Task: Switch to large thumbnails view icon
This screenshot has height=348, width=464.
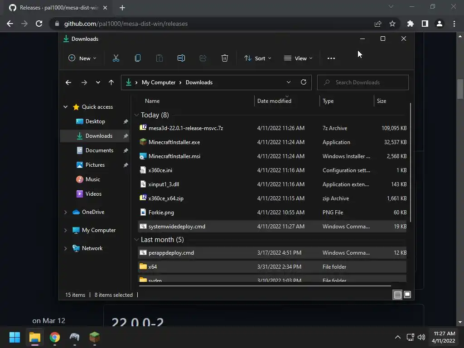Action: point(407,295)
